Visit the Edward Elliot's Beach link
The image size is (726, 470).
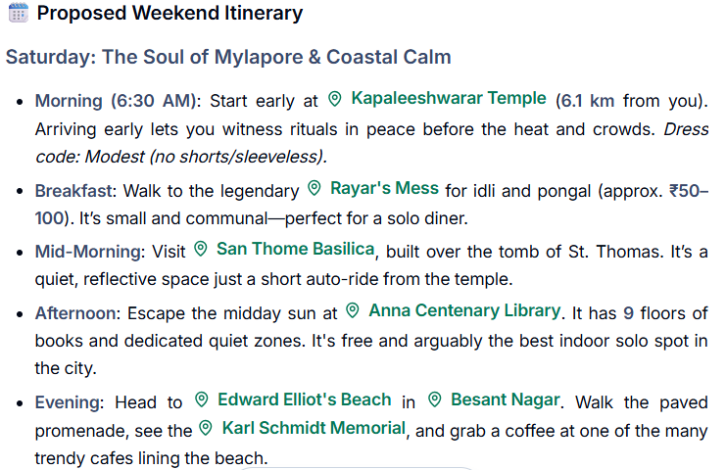point(304,399)
